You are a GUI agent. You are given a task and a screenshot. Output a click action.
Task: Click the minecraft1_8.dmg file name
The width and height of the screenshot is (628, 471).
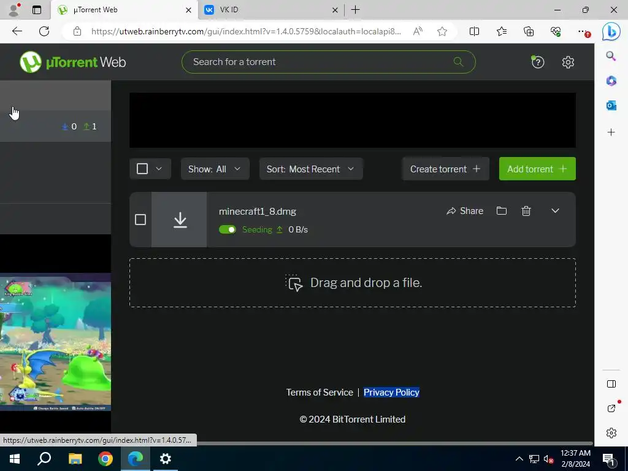click(x=258, y=211)
